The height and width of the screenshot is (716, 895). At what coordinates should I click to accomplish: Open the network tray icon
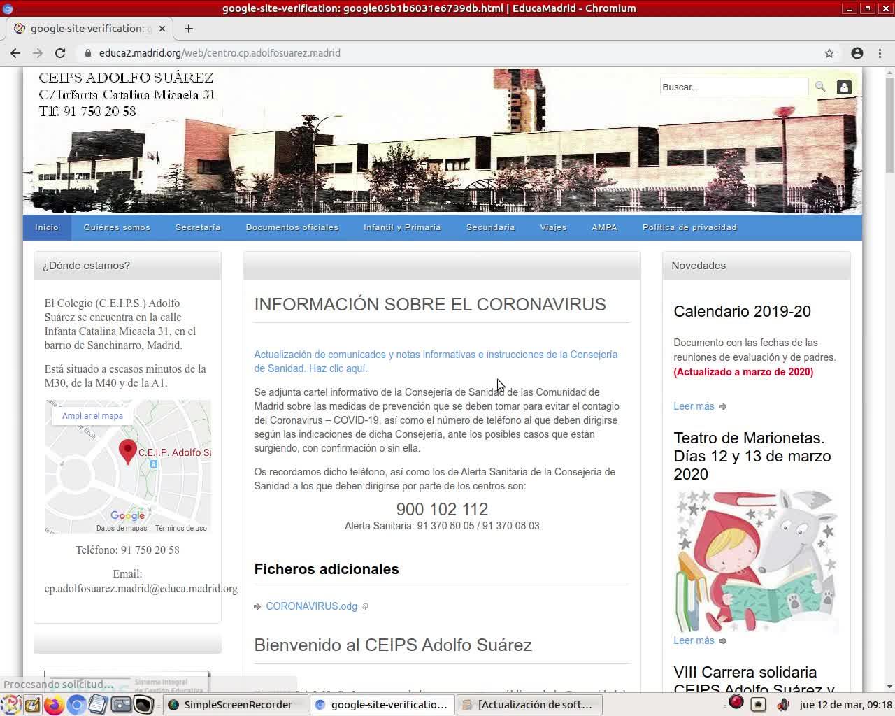759,705
